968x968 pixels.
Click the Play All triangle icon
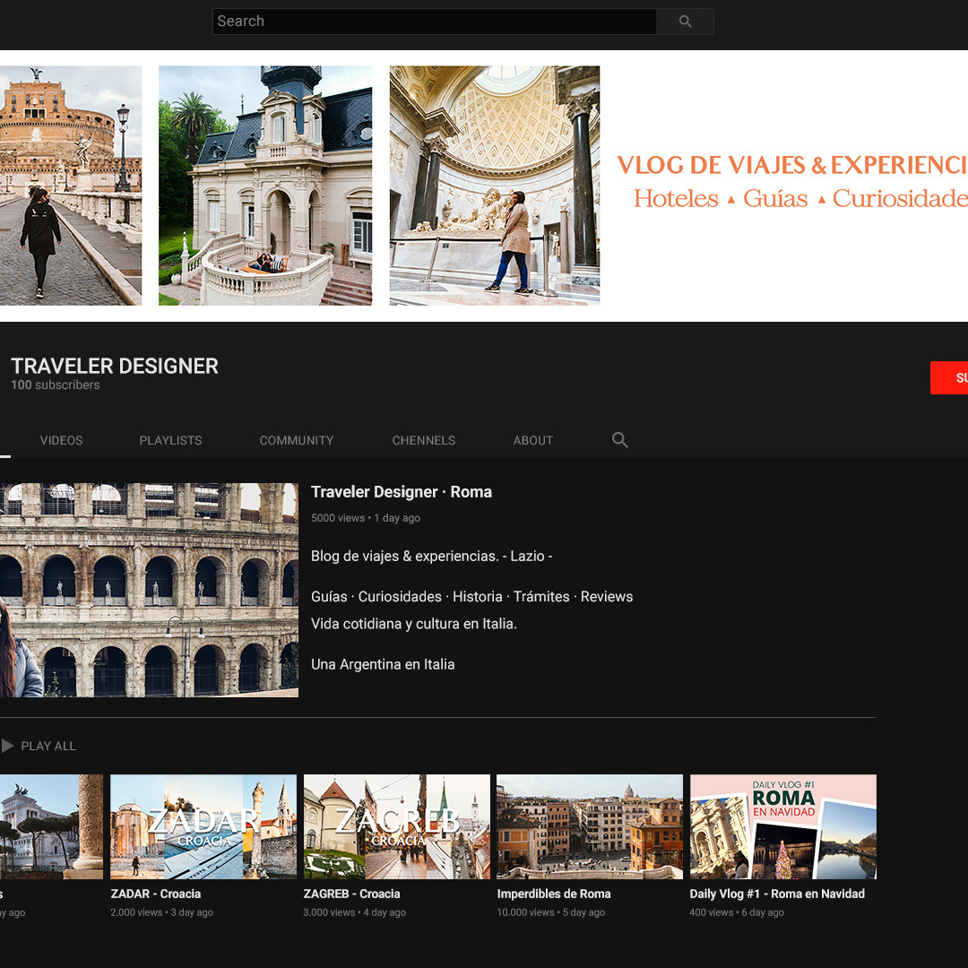point(7,746)
